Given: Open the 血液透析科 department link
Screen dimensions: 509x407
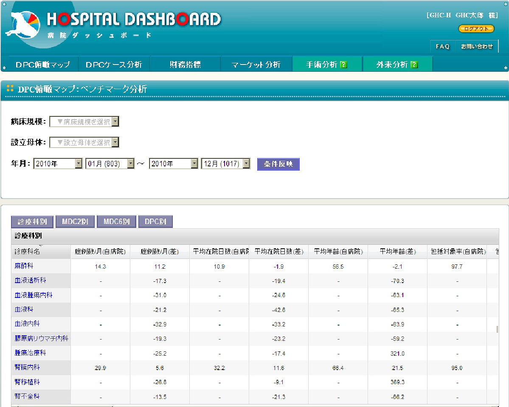Looking at the screenshot, I should pos(30,281).
